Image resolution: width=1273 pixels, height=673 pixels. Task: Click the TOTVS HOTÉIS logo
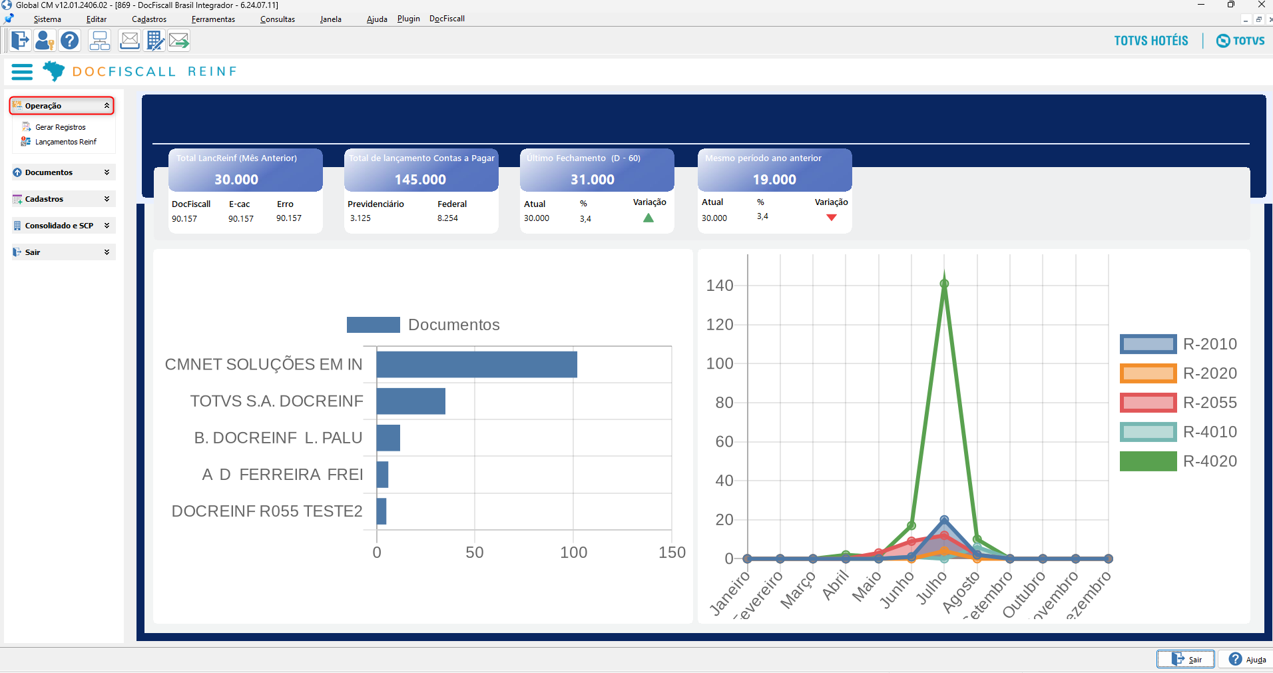[x=1151, y=41]
